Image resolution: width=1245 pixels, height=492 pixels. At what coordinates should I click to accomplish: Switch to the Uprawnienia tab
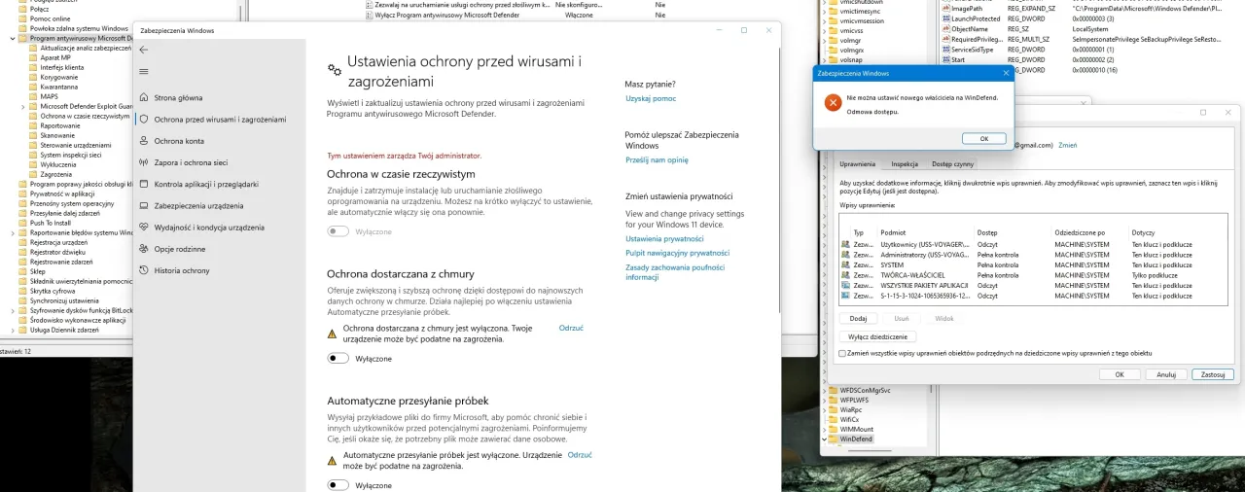coord(858,164)
